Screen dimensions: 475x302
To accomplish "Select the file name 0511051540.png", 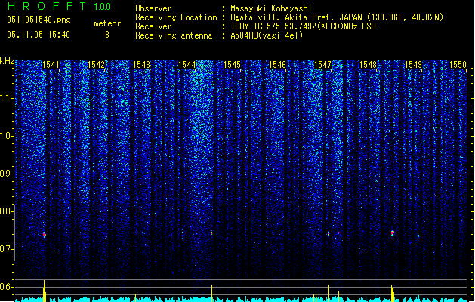I will [39, 20].
